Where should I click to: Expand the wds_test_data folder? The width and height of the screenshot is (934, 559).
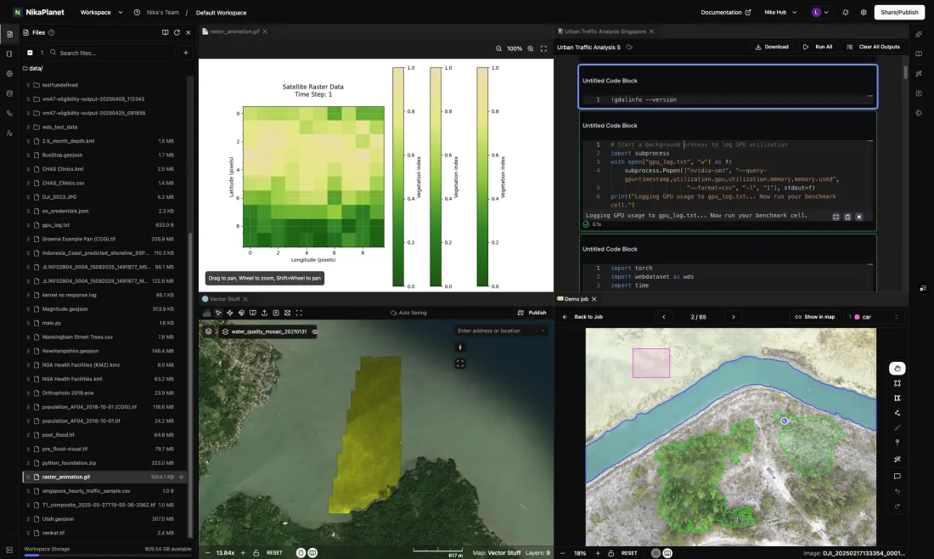click(x=59, y=127)
